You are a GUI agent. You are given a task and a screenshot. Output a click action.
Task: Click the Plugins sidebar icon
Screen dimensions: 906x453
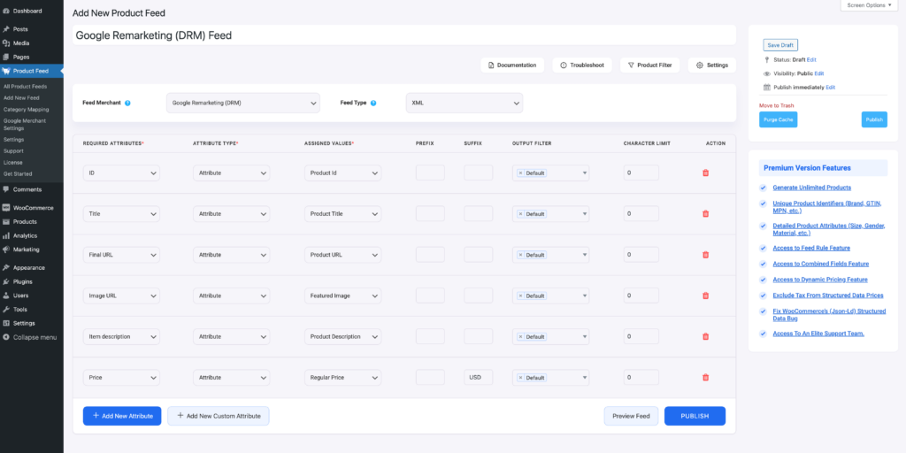[6, 281]
